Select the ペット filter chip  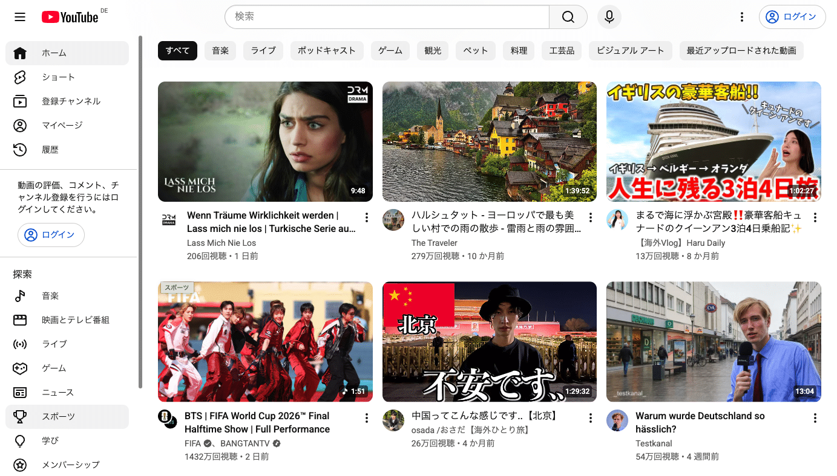(x=476, y=51)
